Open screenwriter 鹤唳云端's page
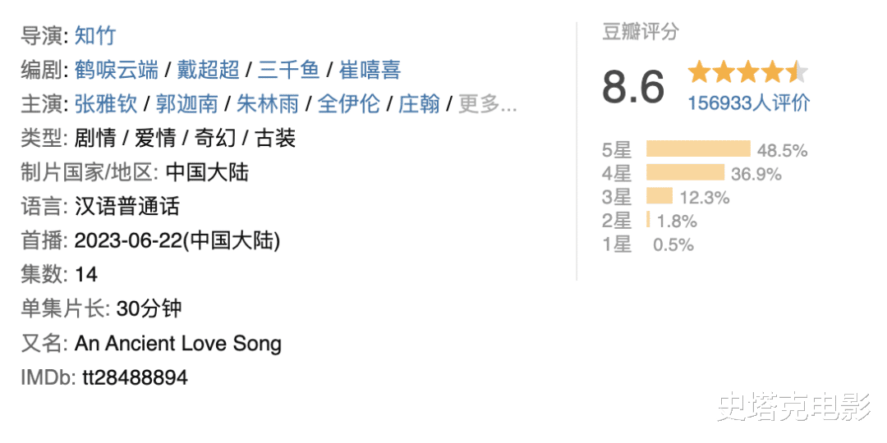 point(117,70)
